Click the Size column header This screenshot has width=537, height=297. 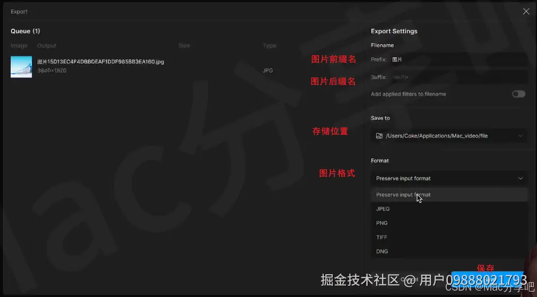184,46
